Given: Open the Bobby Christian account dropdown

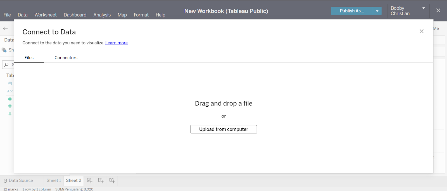Looking at the screenshot, I should (408, 11).
